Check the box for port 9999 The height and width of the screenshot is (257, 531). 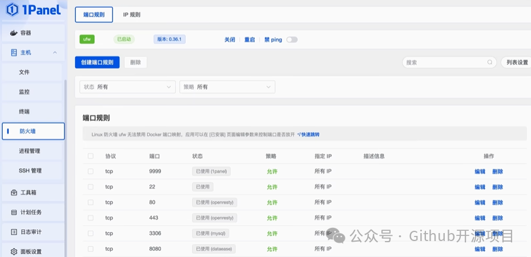click(x=90, y=172)
